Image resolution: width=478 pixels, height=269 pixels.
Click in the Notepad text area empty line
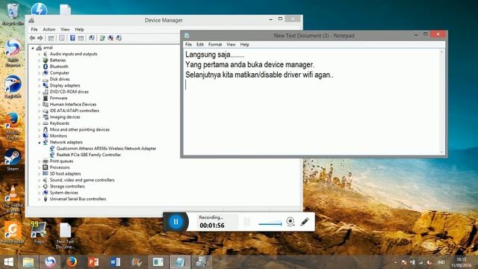[311, 84]
